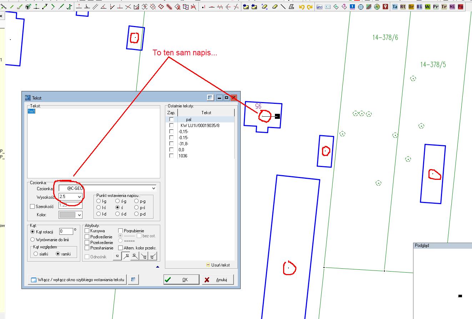The height and width of the screenshot is (319, 472).
Task: Click the KI toolbar icon
Action: pyautogui.click(x=327, y=7)
